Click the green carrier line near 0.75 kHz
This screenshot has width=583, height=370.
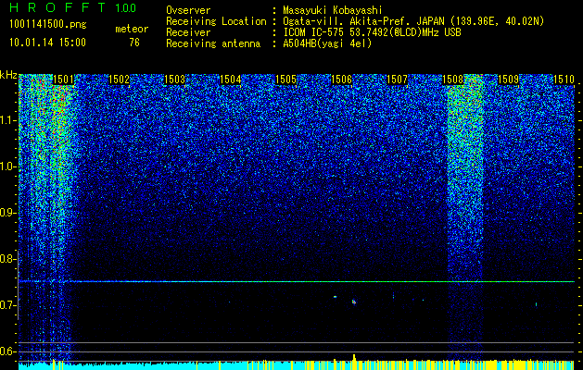tap(297, 282)
